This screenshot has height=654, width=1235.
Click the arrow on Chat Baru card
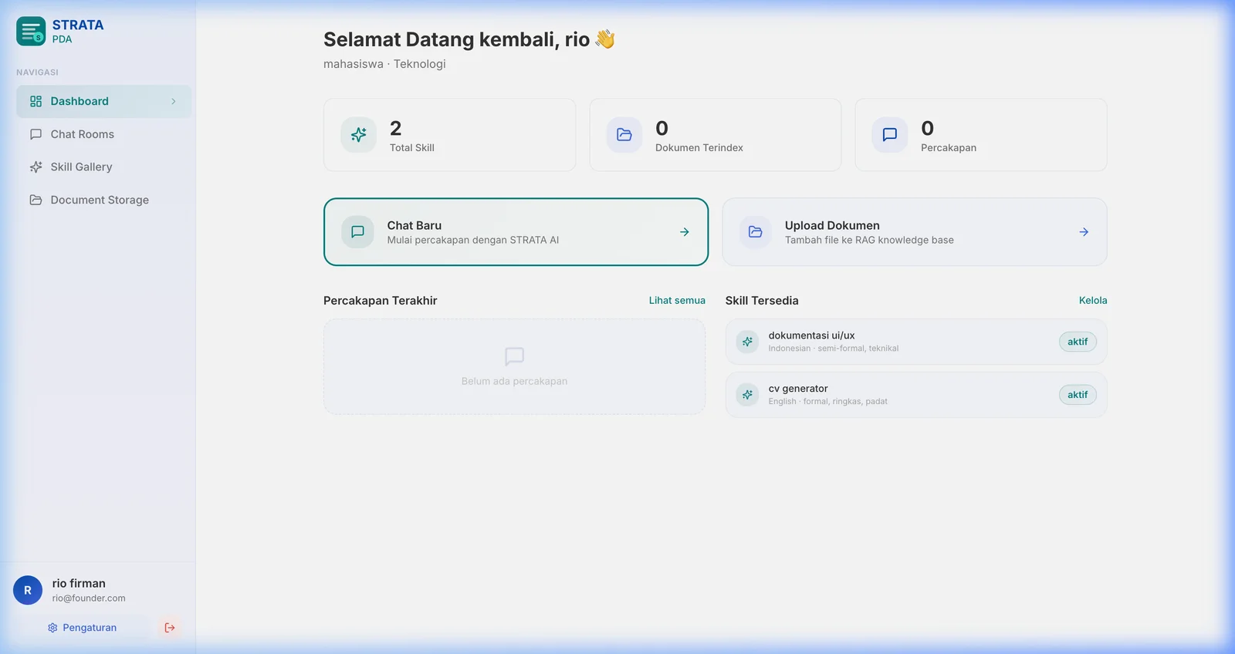click(685, 232)
